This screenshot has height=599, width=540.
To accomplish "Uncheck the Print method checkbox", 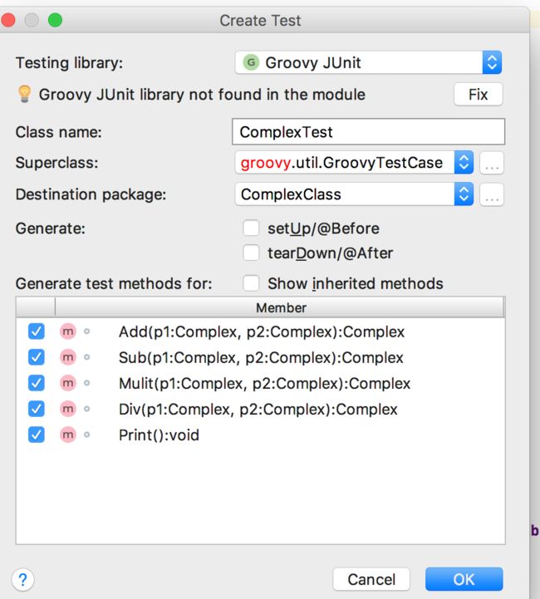I will coord(37,435).
